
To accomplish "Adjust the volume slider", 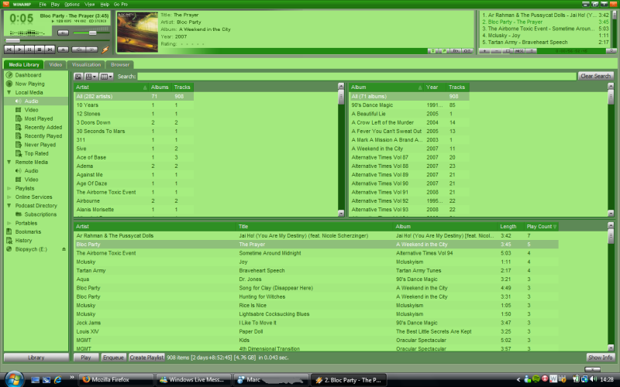I will tap(92, 33).
